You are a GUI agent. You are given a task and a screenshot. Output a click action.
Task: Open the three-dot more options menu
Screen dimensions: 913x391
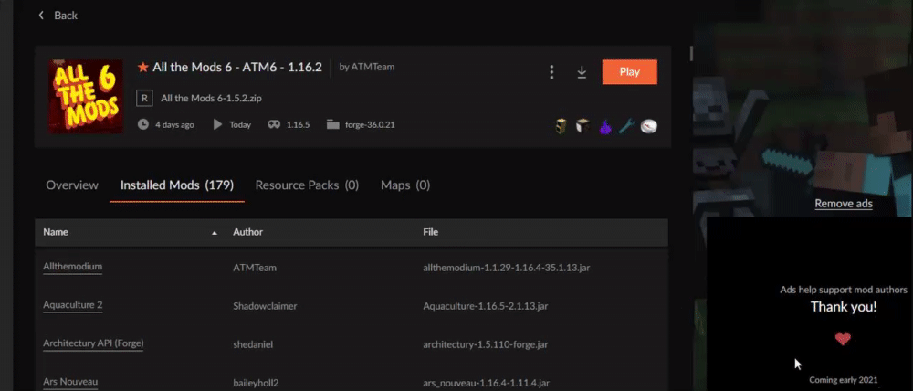click(x=551, y=72)
